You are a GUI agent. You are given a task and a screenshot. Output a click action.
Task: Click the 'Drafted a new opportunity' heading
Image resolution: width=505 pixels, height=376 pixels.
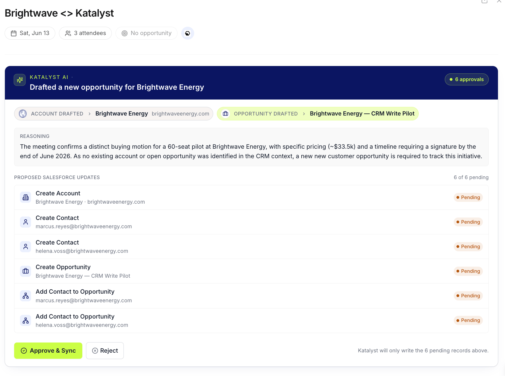117,87
